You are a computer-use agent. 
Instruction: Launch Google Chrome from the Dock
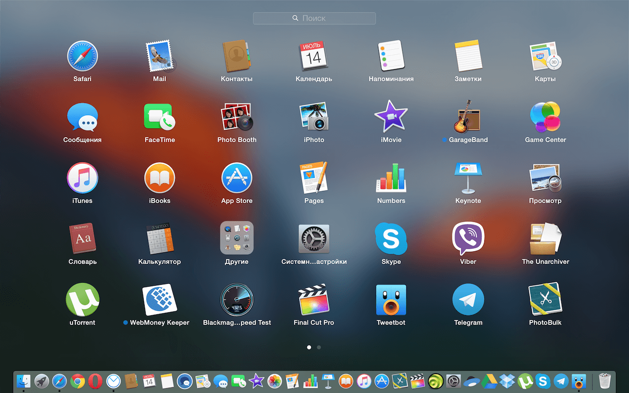[77, 381]
